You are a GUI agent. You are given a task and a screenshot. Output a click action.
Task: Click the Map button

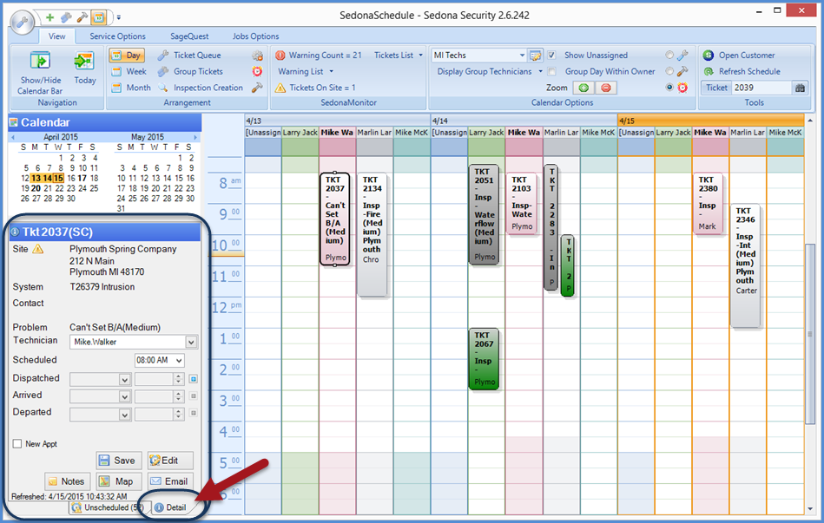(x=119, y=481)
